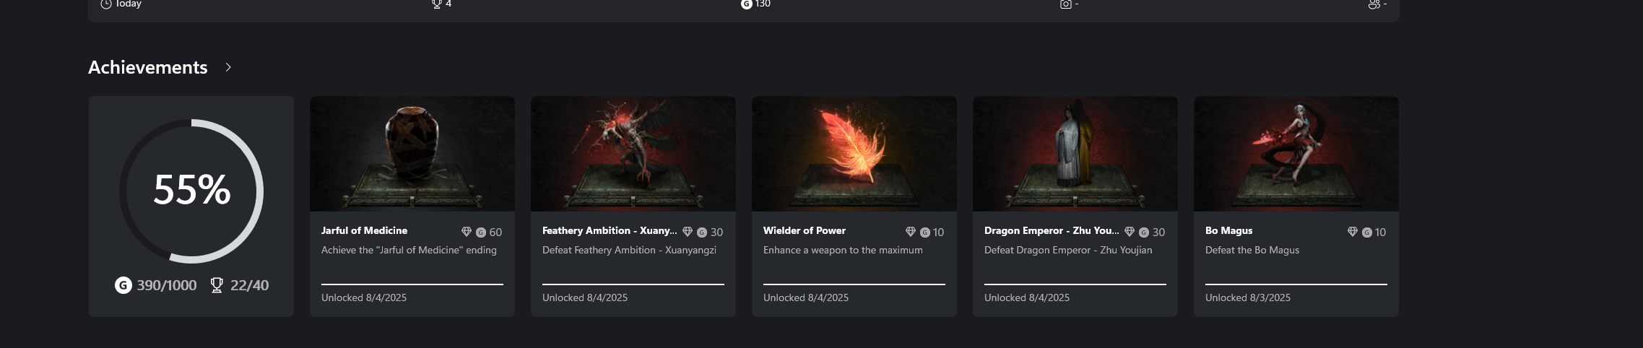This screenshot has width=1643, height=348.
Task: Open the Achievements heading link
Action: pyautogui.click(x=147, y=67)
